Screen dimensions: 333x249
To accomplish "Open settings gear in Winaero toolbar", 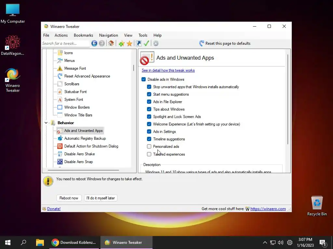I will point(156,43).
